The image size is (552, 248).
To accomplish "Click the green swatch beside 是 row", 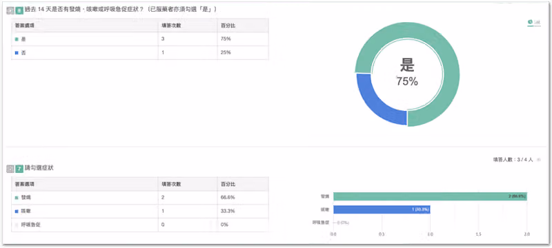I will (17, 39).
